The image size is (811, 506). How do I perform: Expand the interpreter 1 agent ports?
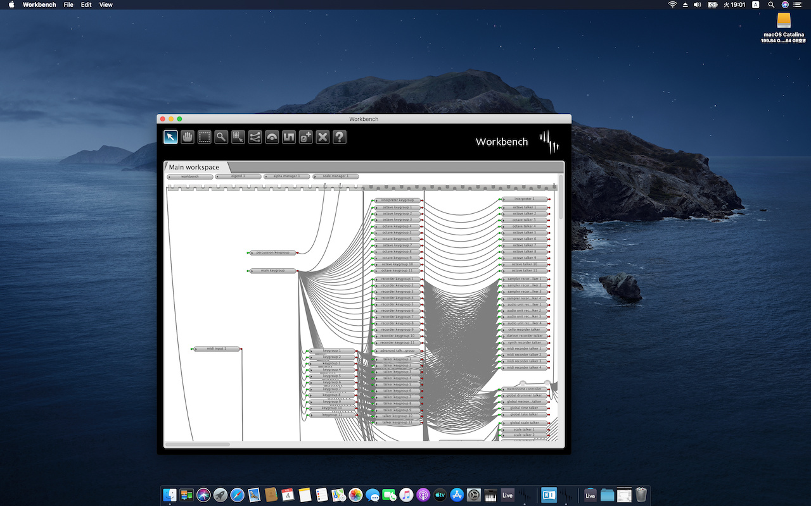(502, 199)
